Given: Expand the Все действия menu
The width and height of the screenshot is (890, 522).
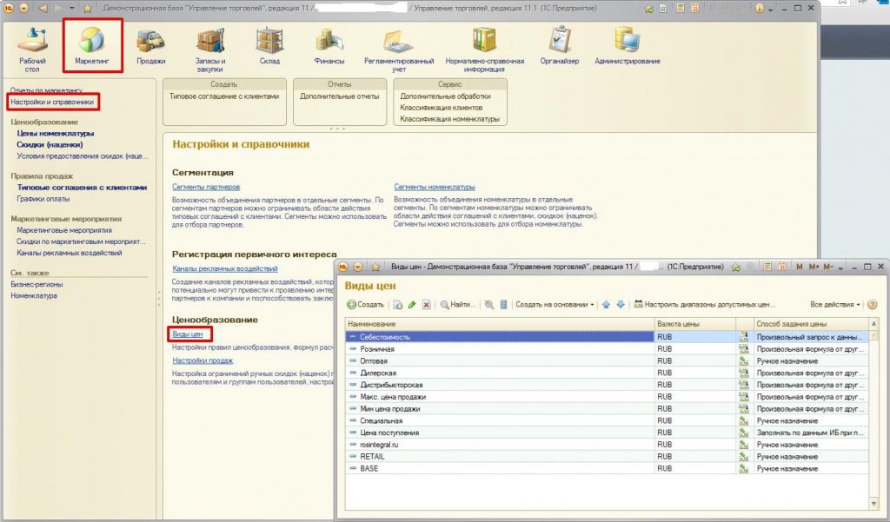Looking at the screenshot, I should click(x=835, y=305).
